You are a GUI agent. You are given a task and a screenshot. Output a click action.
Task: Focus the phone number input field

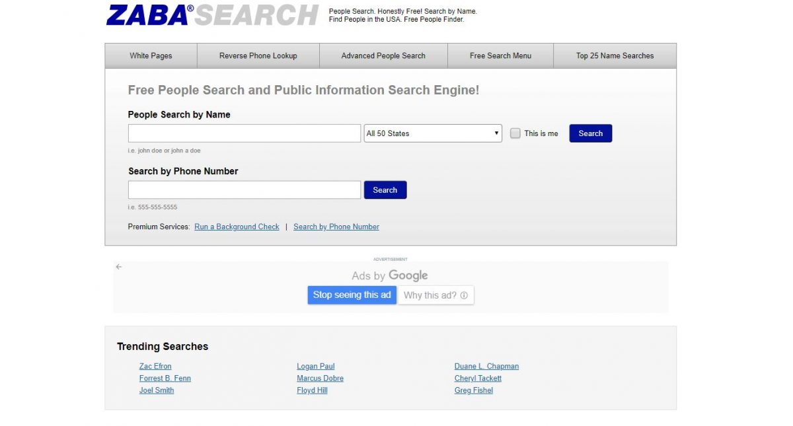tap(245, 190)
